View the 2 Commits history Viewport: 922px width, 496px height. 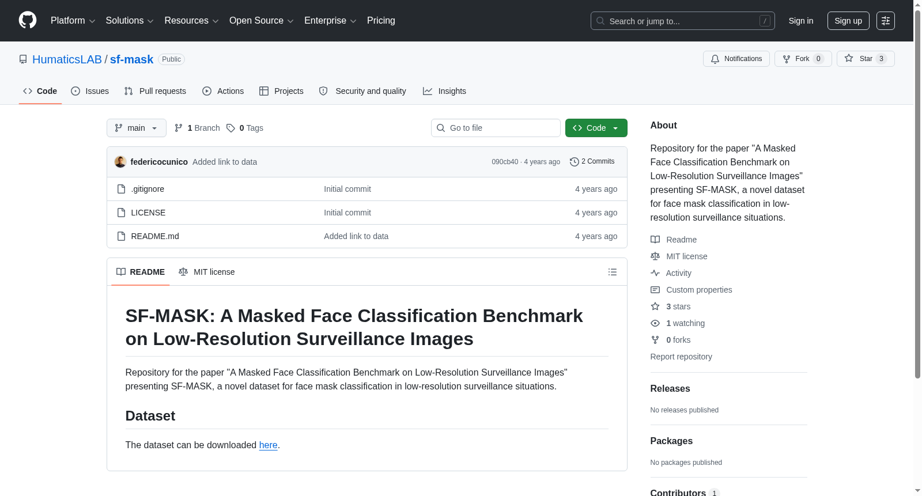(x=592, y=162)
